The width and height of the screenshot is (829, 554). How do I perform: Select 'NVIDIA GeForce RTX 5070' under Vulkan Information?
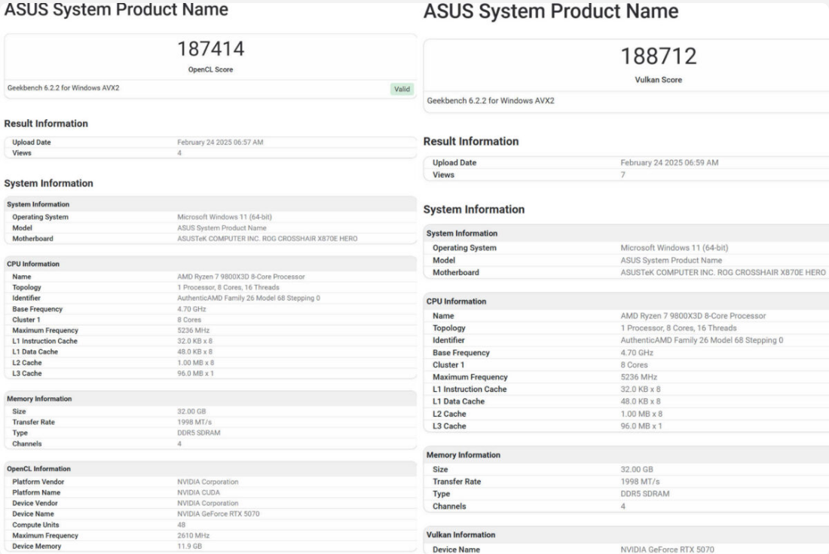point(667,549)
